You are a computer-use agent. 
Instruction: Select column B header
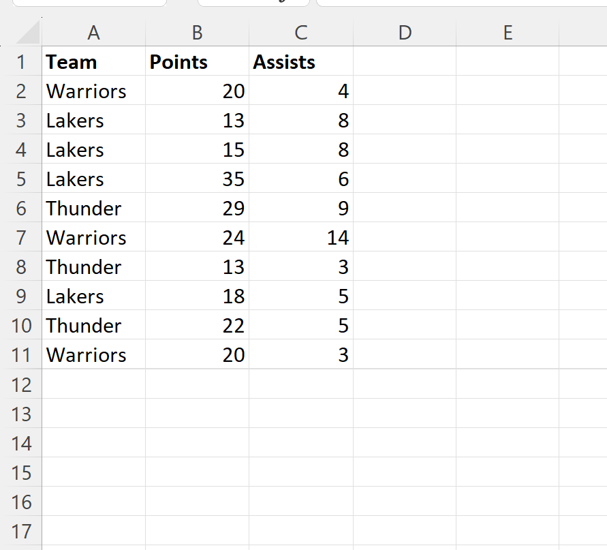tap(197, 32)
